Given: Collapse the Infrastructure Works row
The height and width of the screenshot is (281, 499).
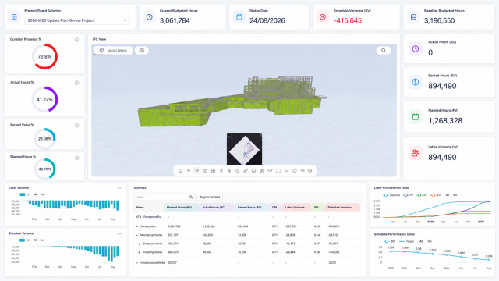Looking at the screenshot, I should 137,263.
